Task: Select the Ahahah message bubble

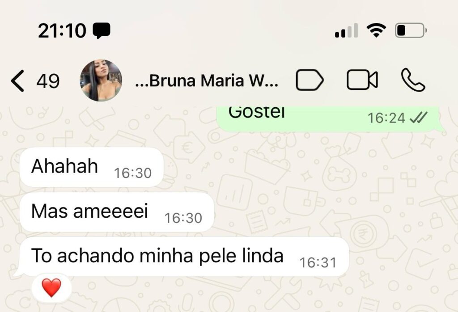Action: click(x=91, y=167)
